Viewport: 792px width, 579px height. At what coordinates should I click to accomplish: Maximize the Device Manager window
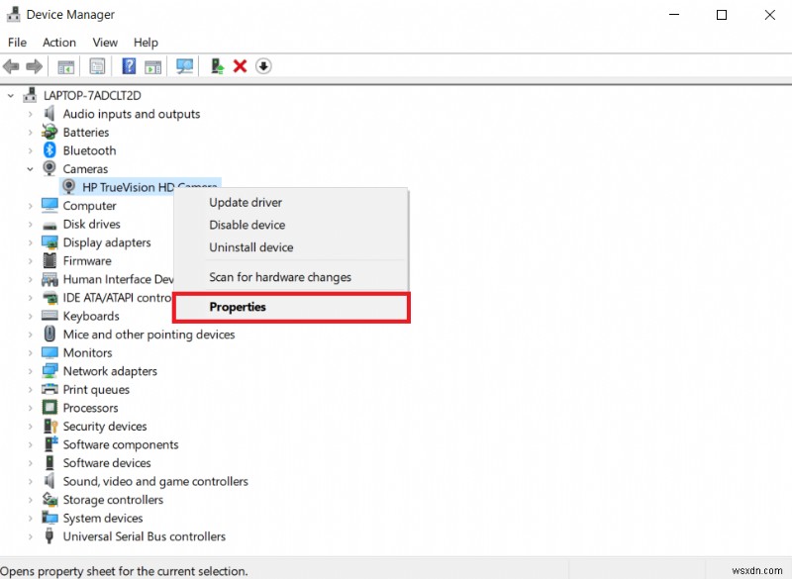[722, 15]
